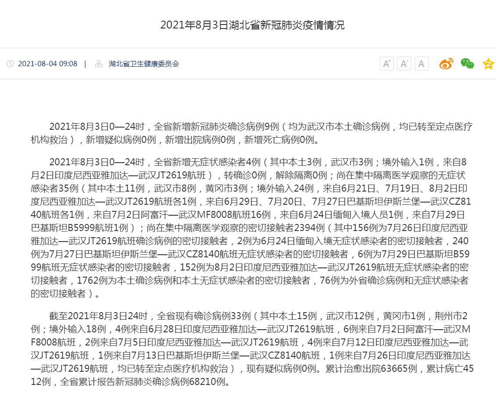Share article to Weibo

(446, 64)
